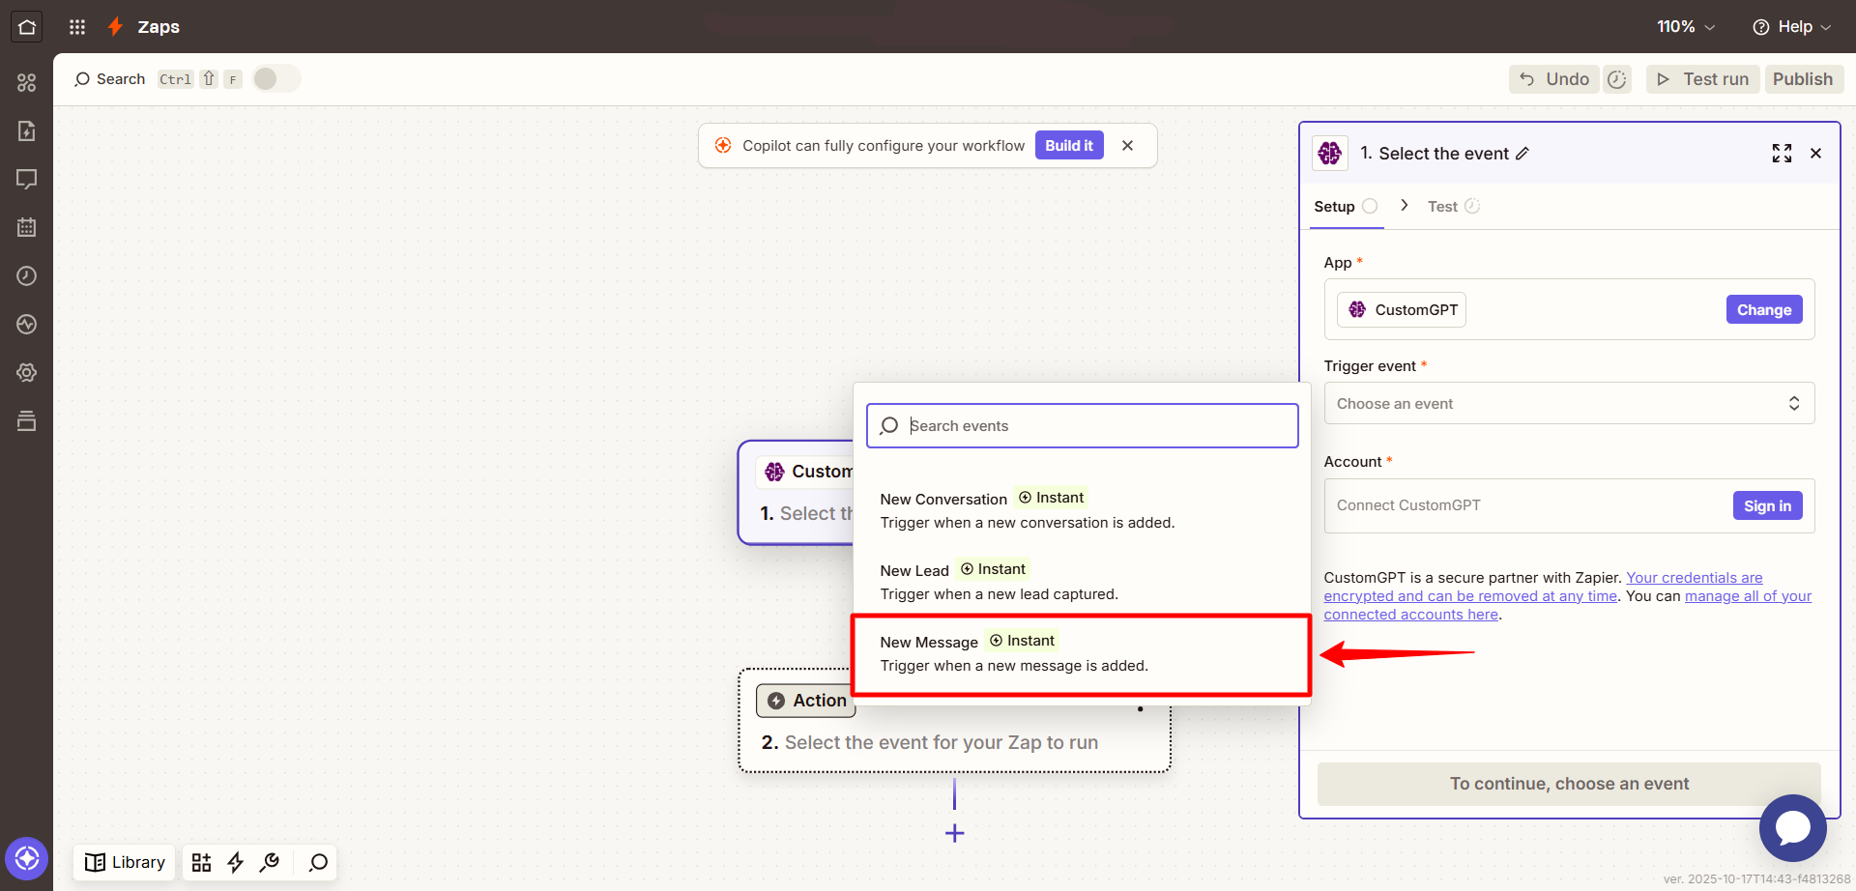
Task: Open the sidebar comments icon
Action: point(26,179)
